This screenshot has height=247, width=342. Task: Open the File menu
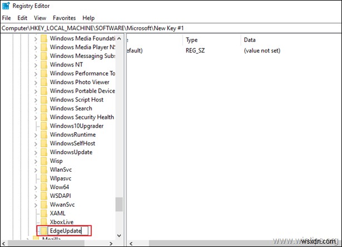tap(6, 18)
